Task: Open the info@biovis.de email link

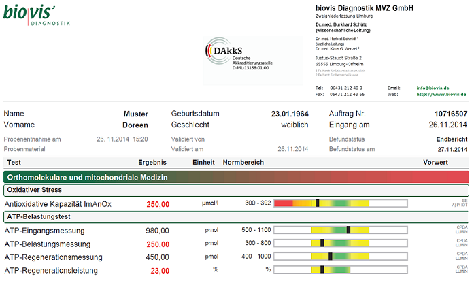Action: click(433, 88)
